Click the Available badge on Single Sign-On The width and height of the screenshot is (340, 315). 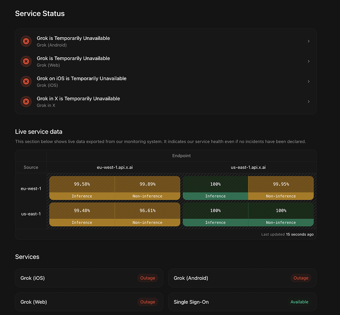coord(299,302)
